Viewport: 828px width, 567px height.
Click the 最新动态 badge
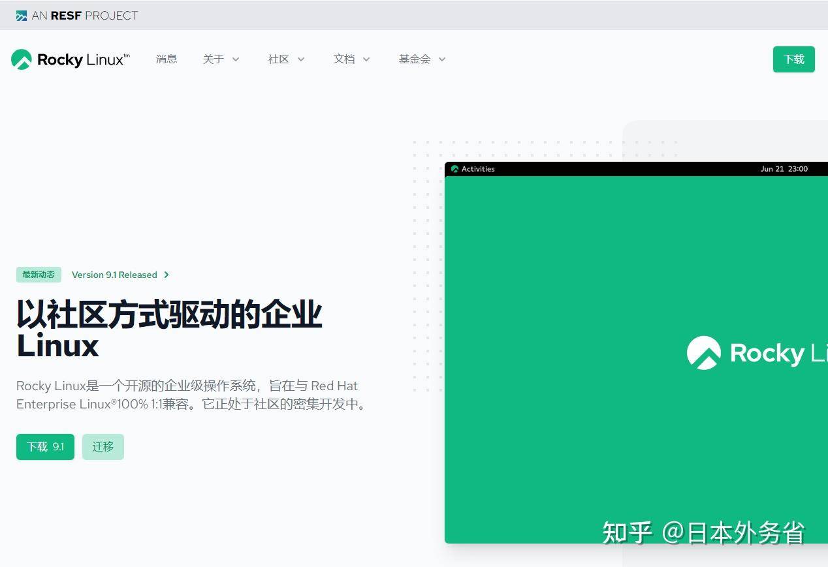coord(39,275)
